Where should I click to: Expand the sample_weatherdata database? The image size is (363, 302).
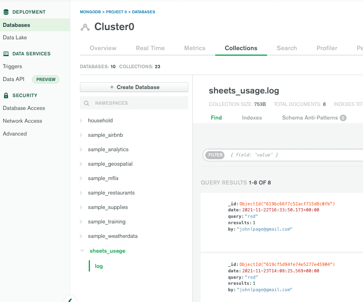pos(82,236)
